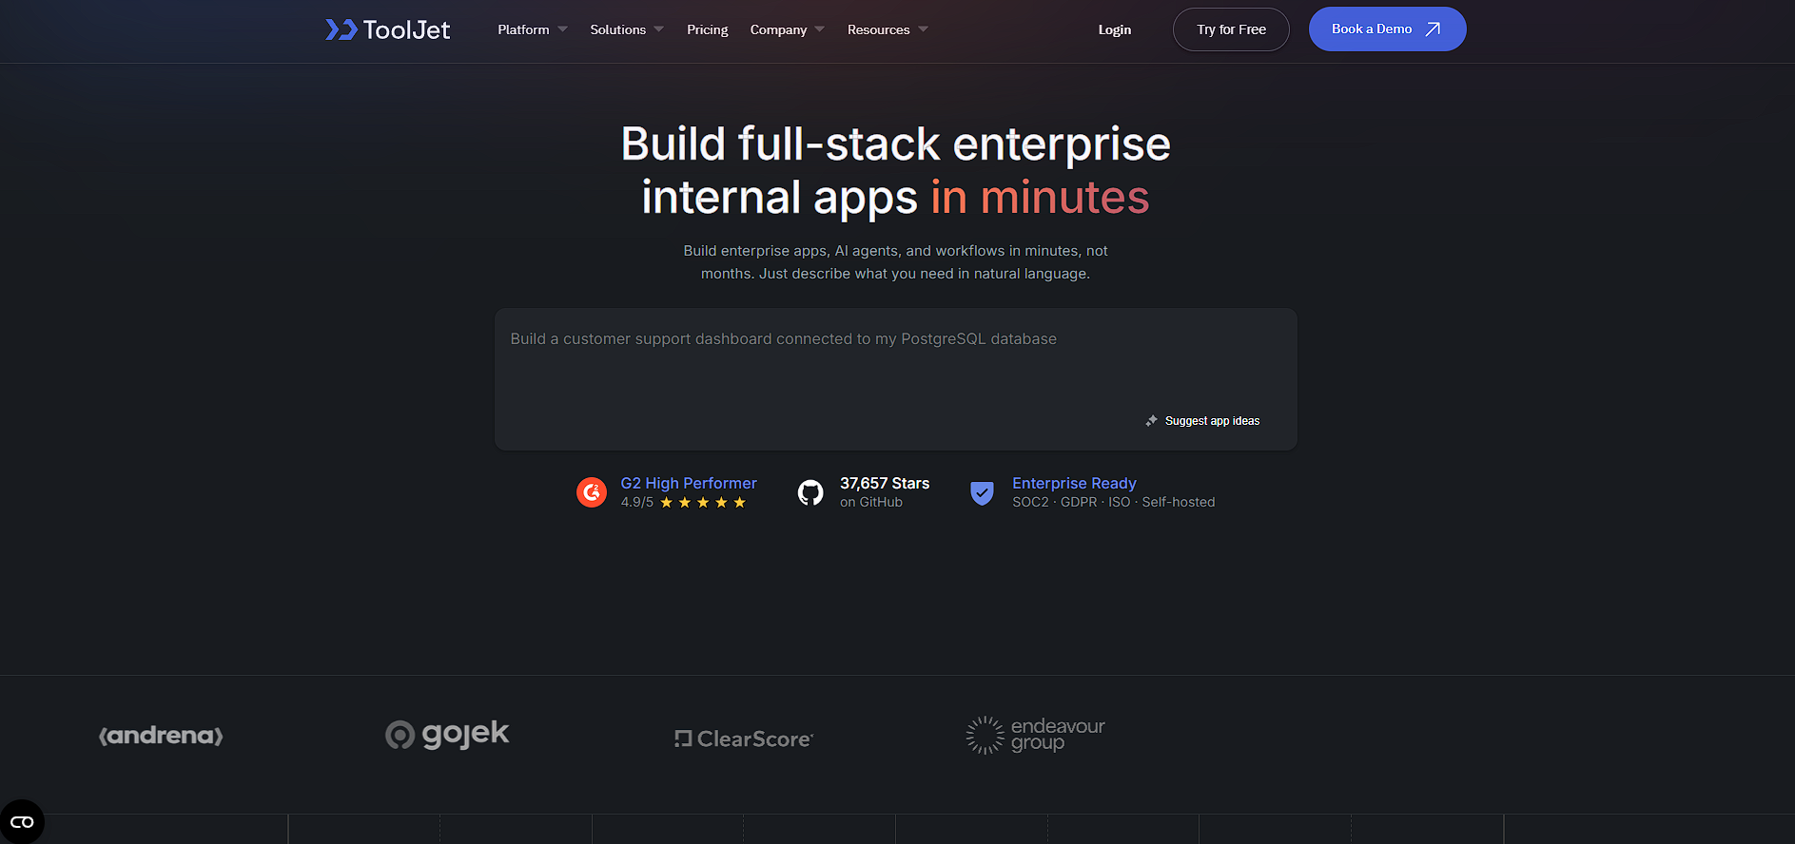Viewport: 1795px width, 844px height.
Task: Go to the Pricing page
Action: point(708,29)
